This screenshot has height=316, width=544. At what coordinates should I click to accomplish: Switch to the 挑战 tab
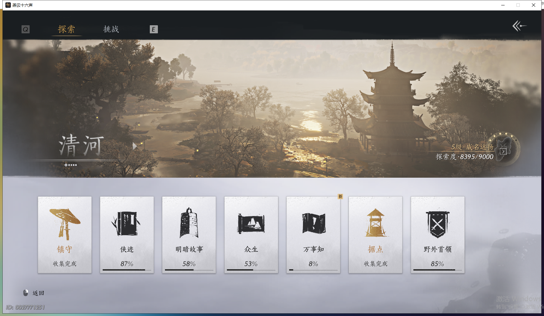[111, 29]
